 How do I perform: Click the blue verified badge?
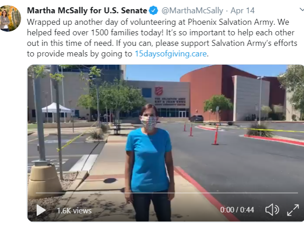153,11
